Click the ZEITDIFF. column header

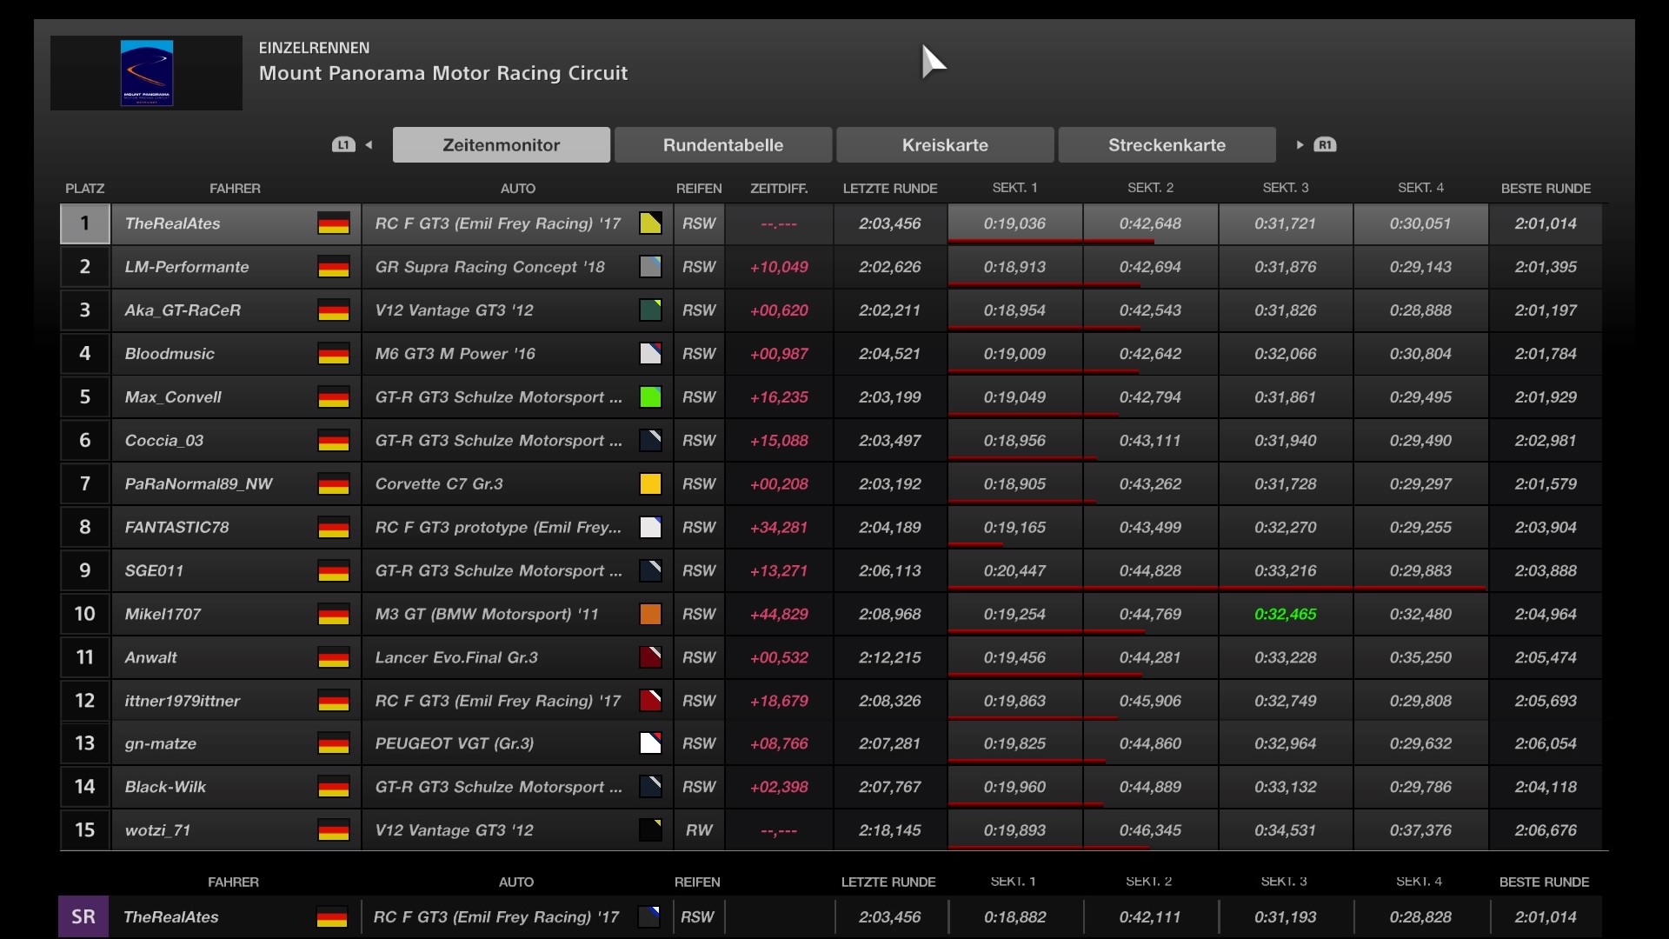click(x=779, y=189)
